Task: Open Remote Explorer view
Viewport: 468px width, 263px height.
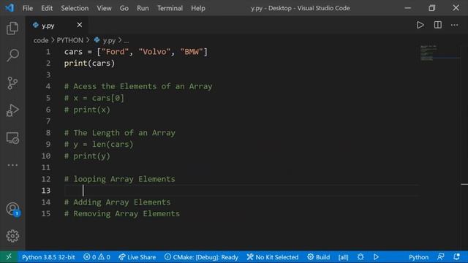Action: click(x=12, y=138)
